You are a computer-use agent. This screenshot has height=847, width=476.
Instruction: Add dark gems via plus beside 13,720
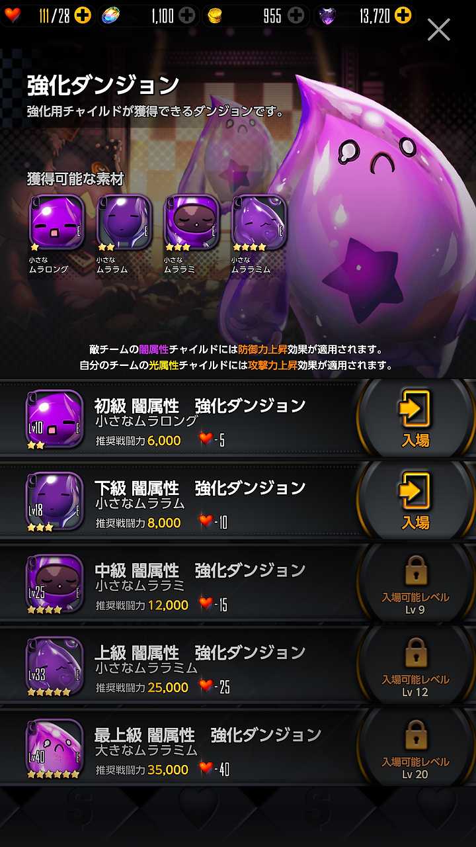coord(403,15)
